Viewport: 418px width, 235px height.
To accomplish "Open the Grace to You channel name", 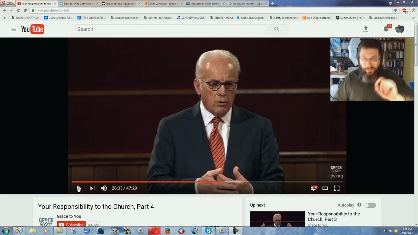I will 69,216.
